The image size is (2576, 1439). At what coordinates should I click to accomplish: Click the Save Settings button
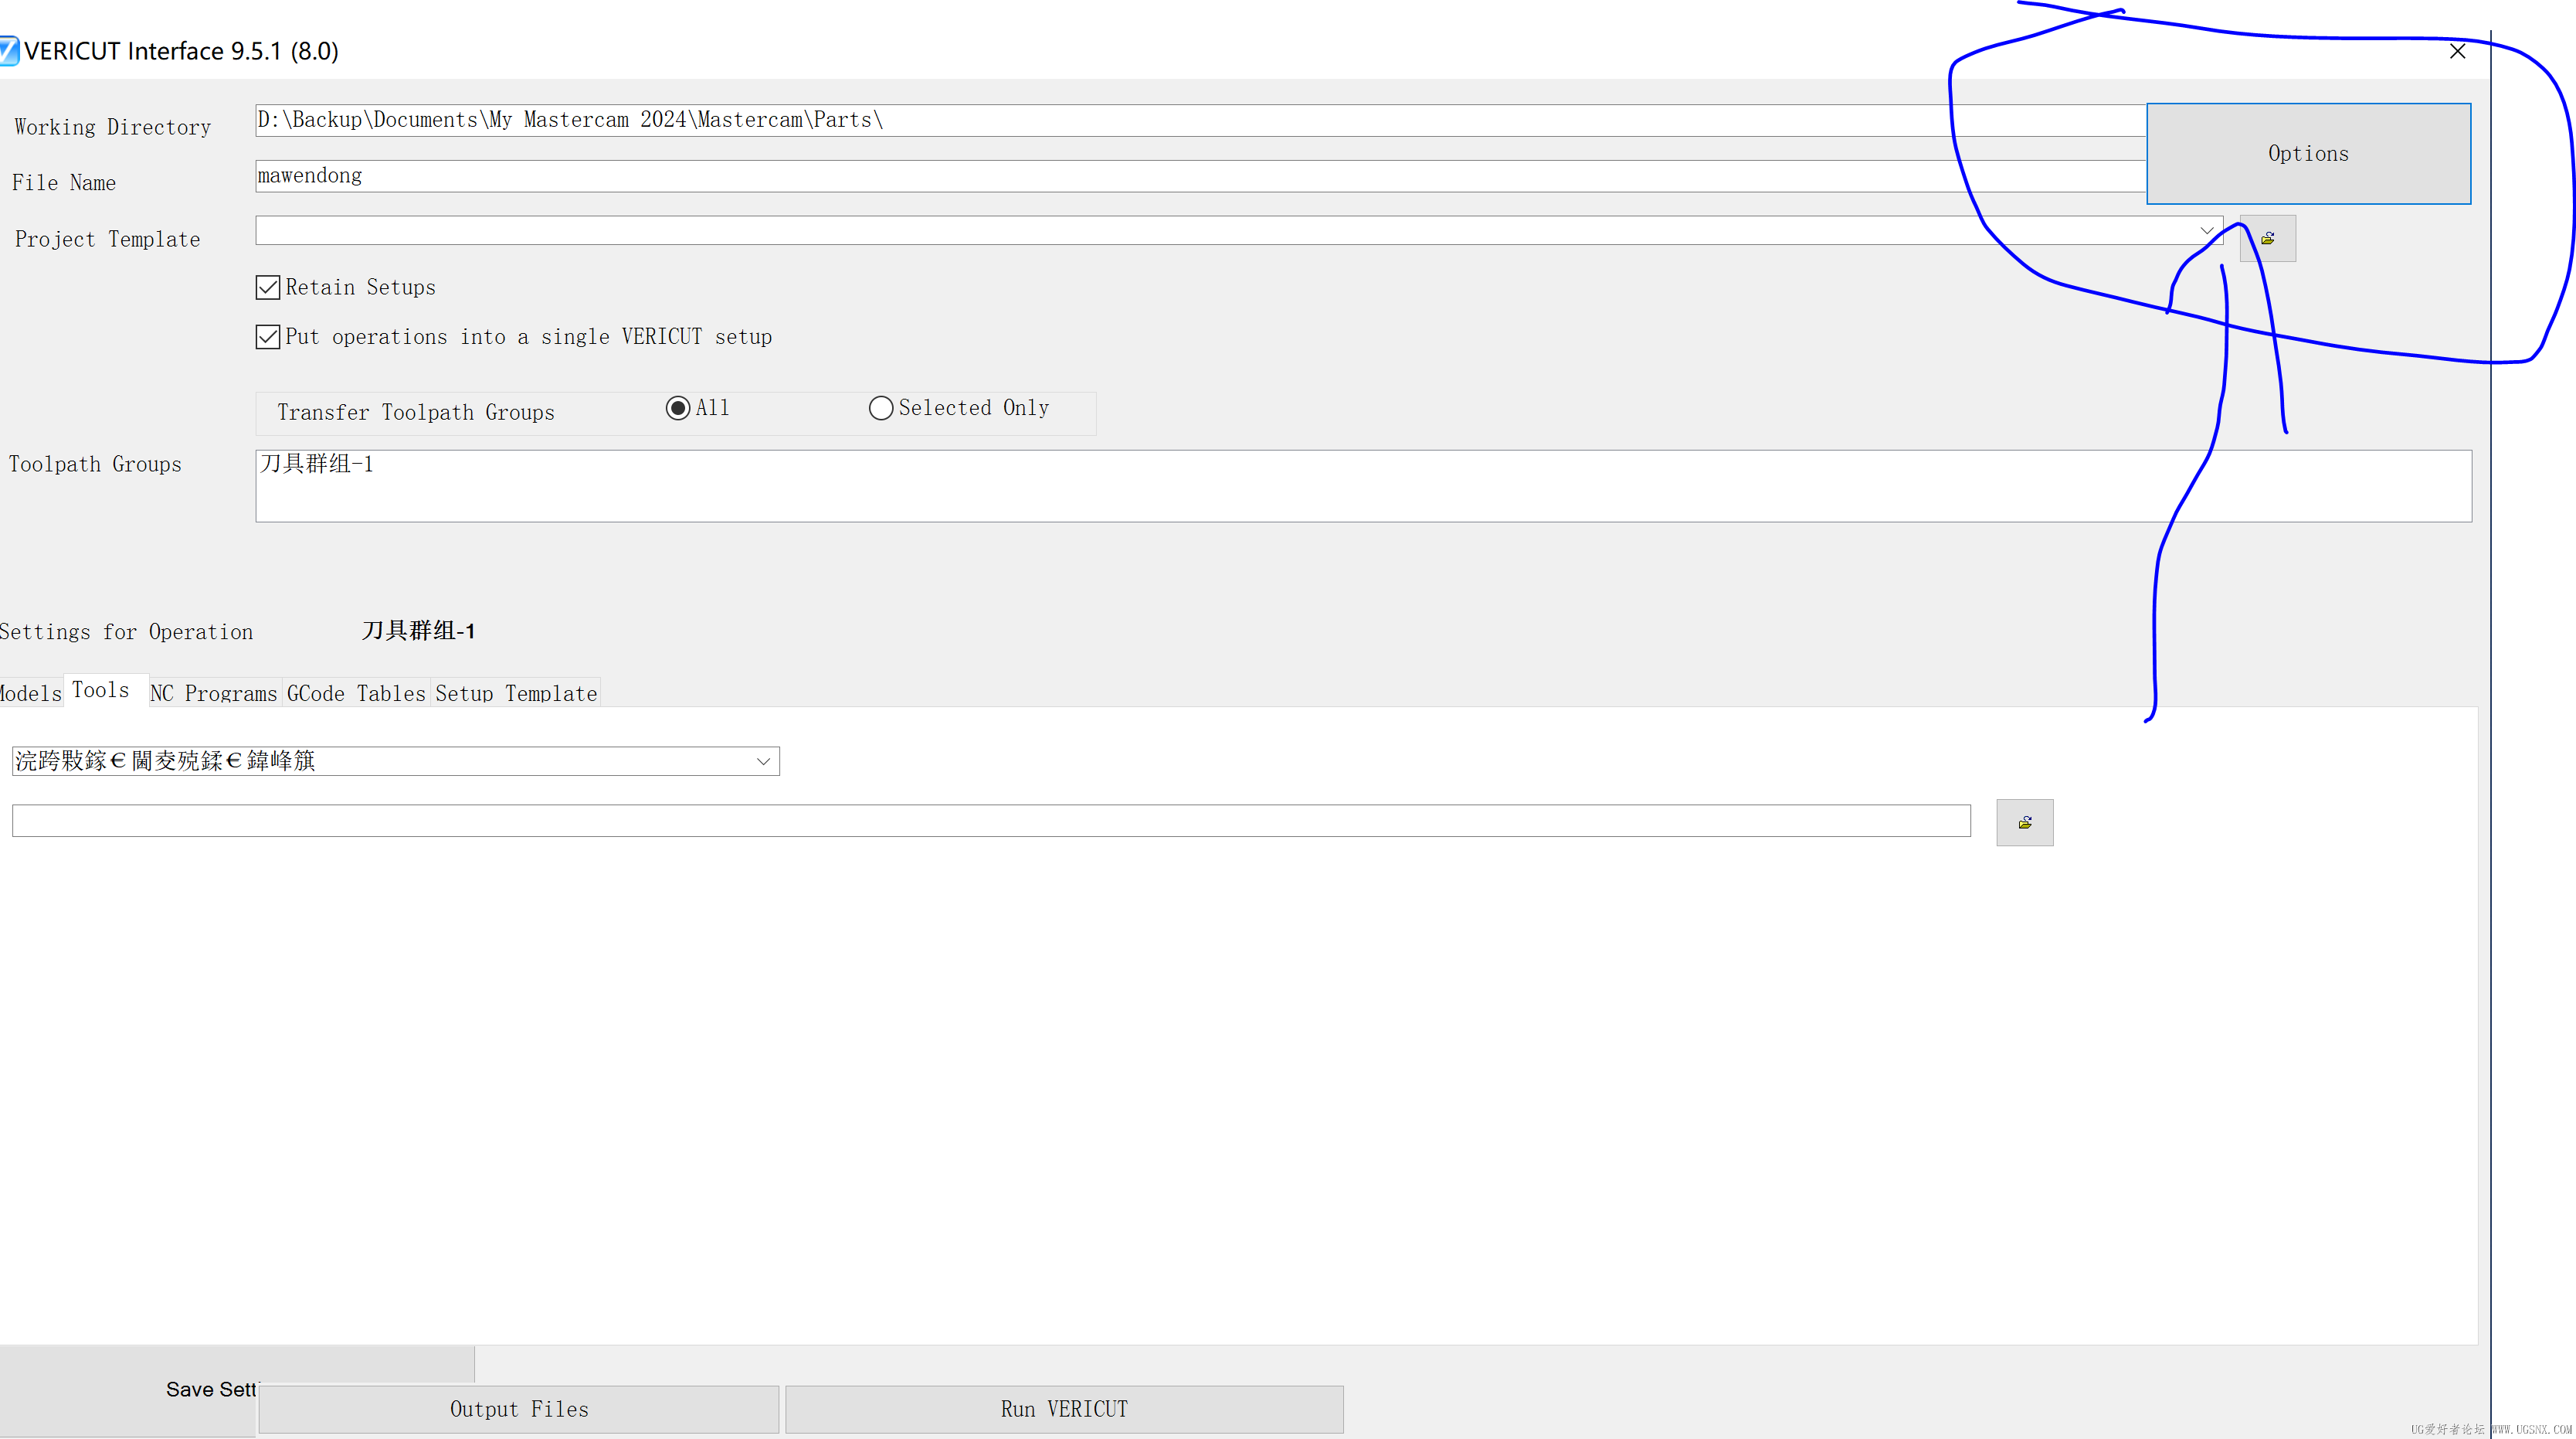[211, 1390]
